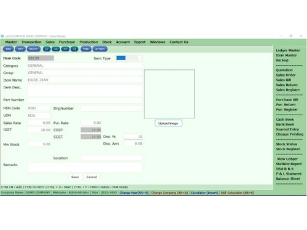Screen dimensions: 307x230
Task: Click the Item Name field
Action: coord(85,80)
